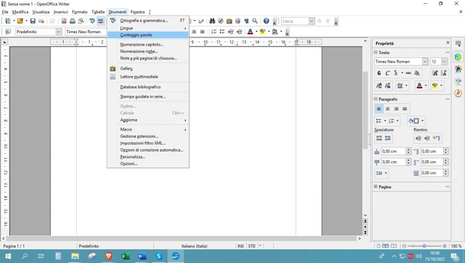Open Brave browser from the taskbar
Screen dimensions: 465x263
[x=109, y=256]
